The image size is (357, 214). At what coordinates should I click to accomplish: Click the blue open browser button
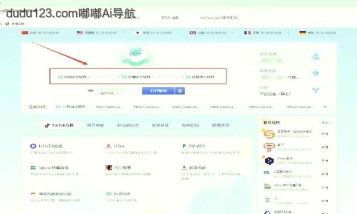pos(158,91)
